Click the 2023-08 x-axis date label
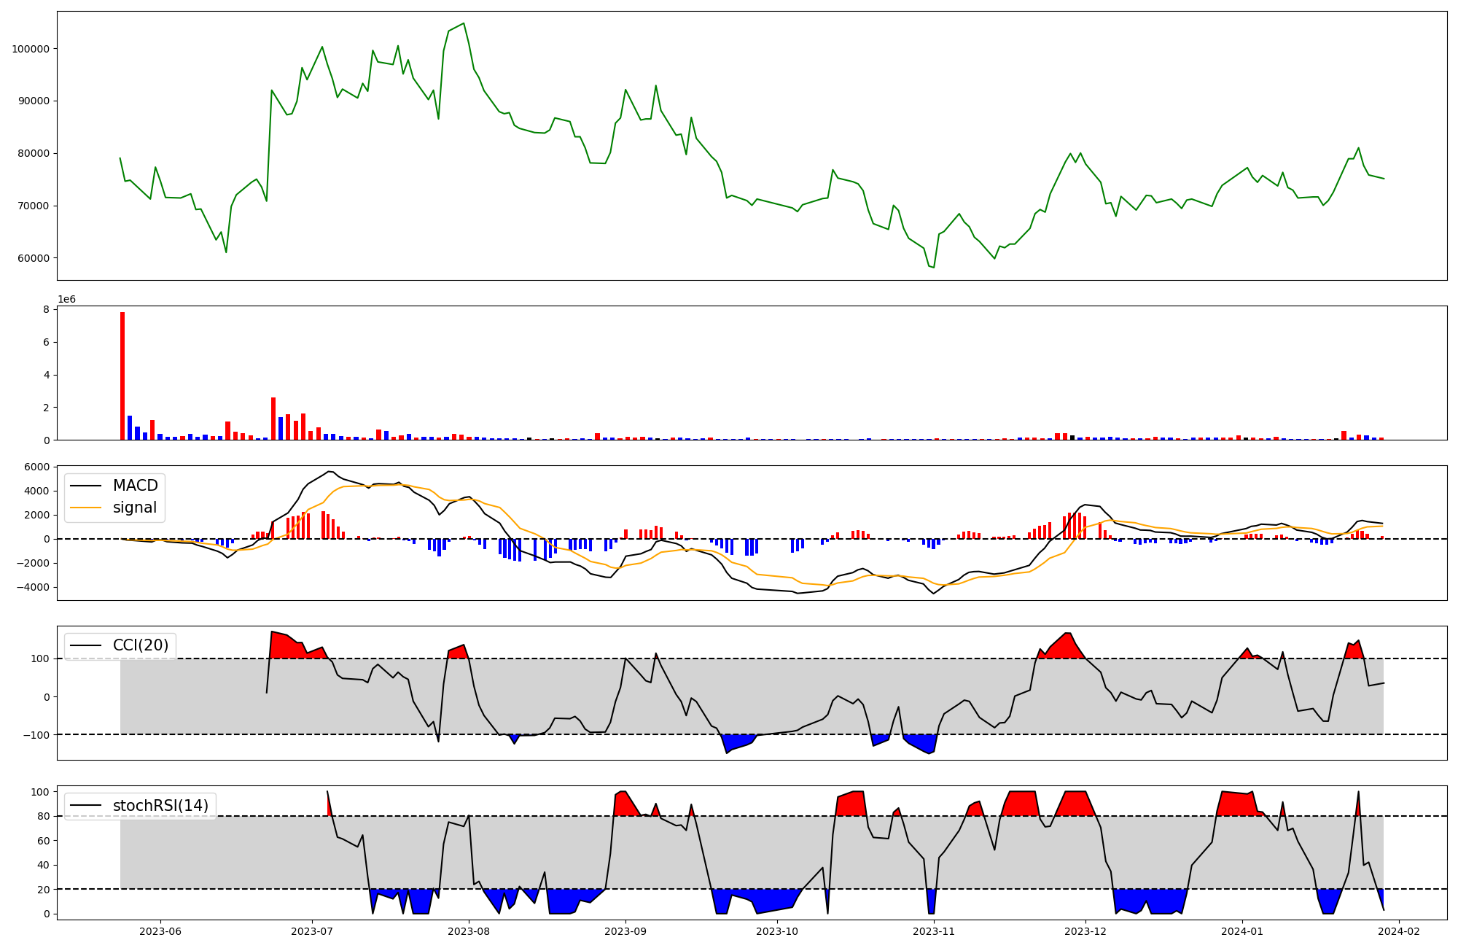Screen dimensions: 1458x948 (469, 930)
